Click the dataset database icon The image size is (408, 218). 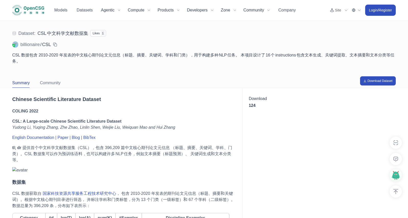(14, 33)
